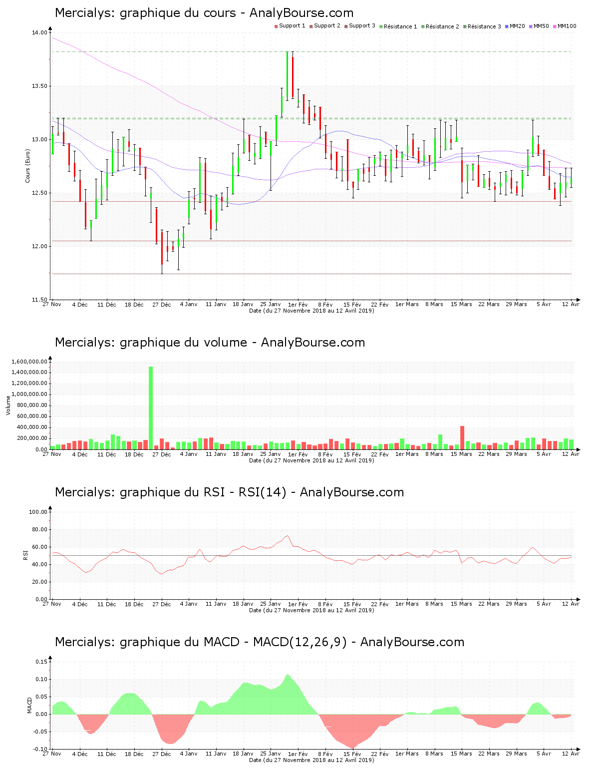
Task: Click the MM50 legend entry
Action: click(539, 26)
